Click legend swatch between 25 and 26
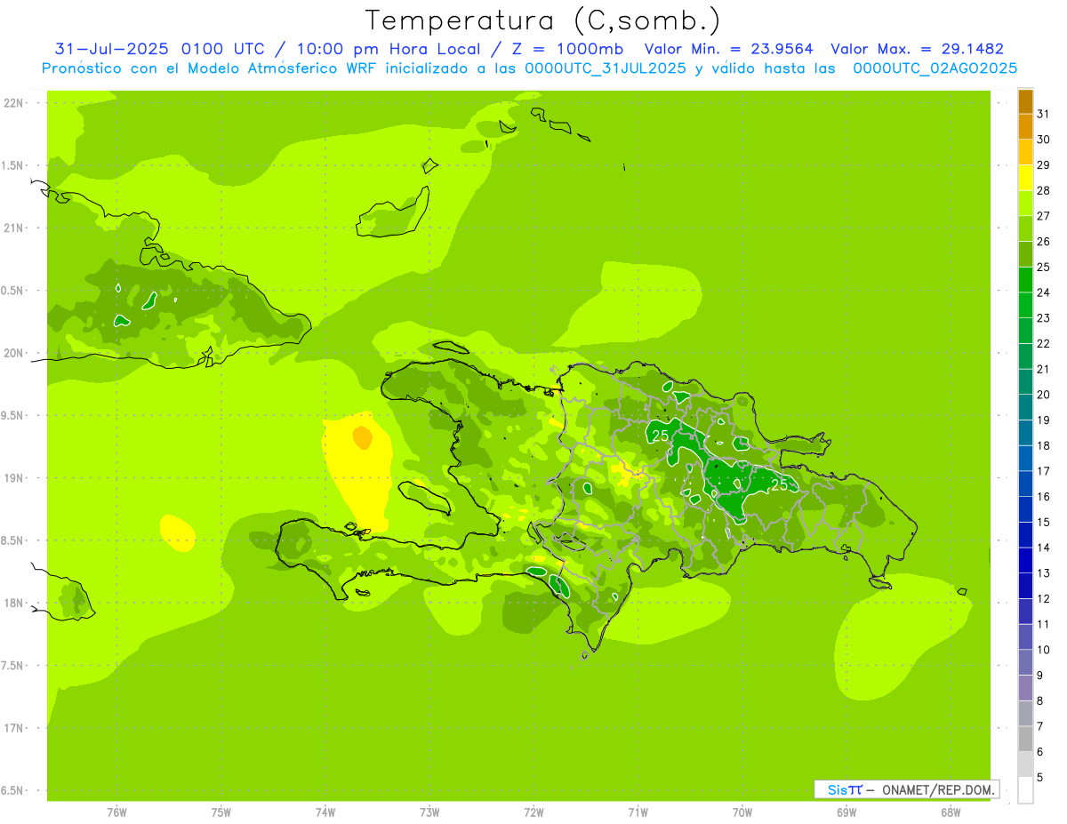The height and width of the screenshot is (824, 1067). pyautogui.click(x=1025, y=254)
